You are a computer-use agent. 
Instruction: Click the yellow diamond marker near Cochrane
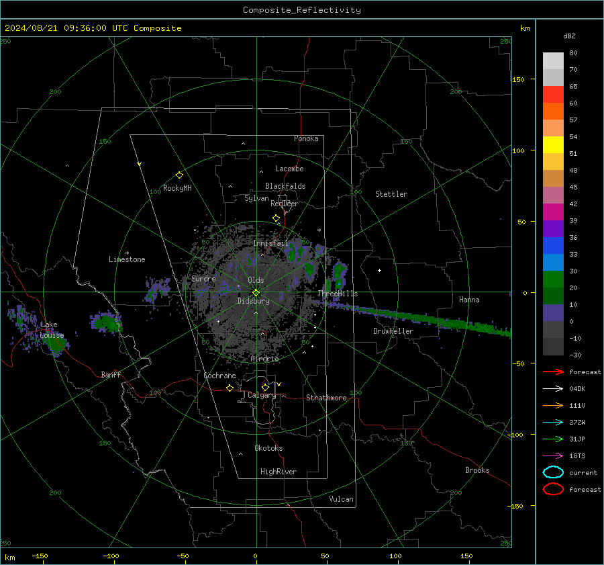(230, 388)
